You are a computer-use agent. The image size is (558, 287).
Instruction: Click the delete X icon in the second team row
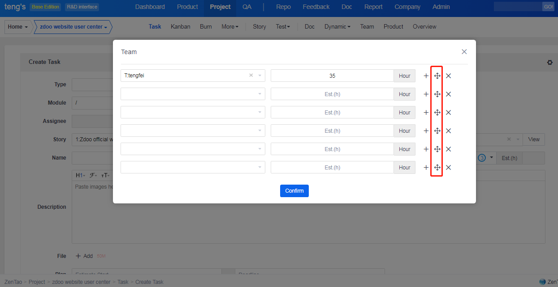[448, 94]
